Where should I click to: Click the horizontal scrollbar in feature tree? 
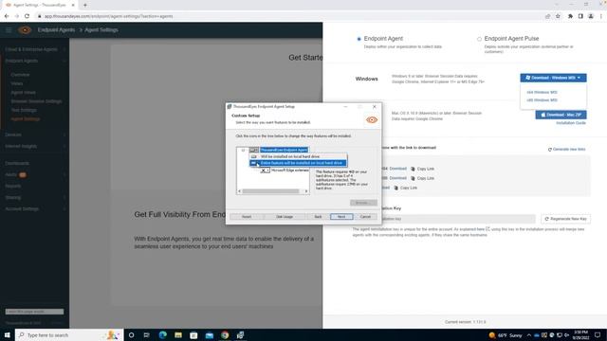coord(270,191)
